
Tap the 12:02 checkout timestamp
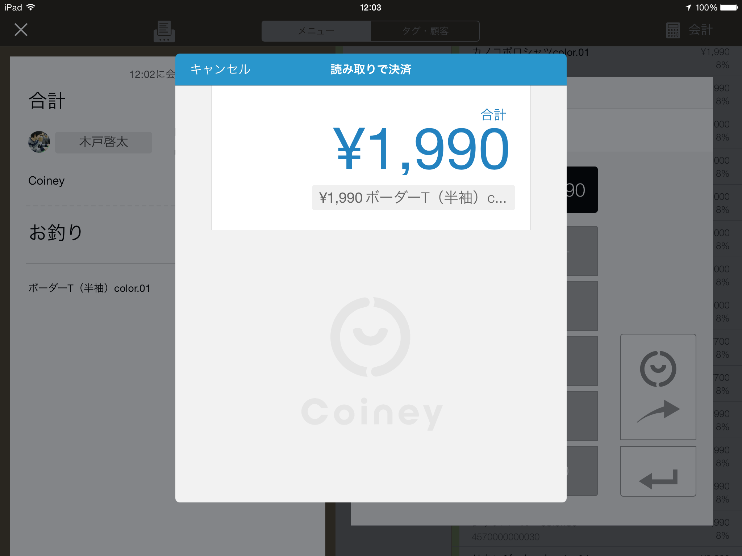152,74
